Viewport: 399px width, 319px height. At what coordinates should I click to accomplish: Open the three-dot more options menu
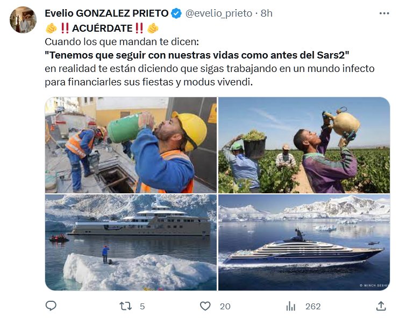(384, 13)
